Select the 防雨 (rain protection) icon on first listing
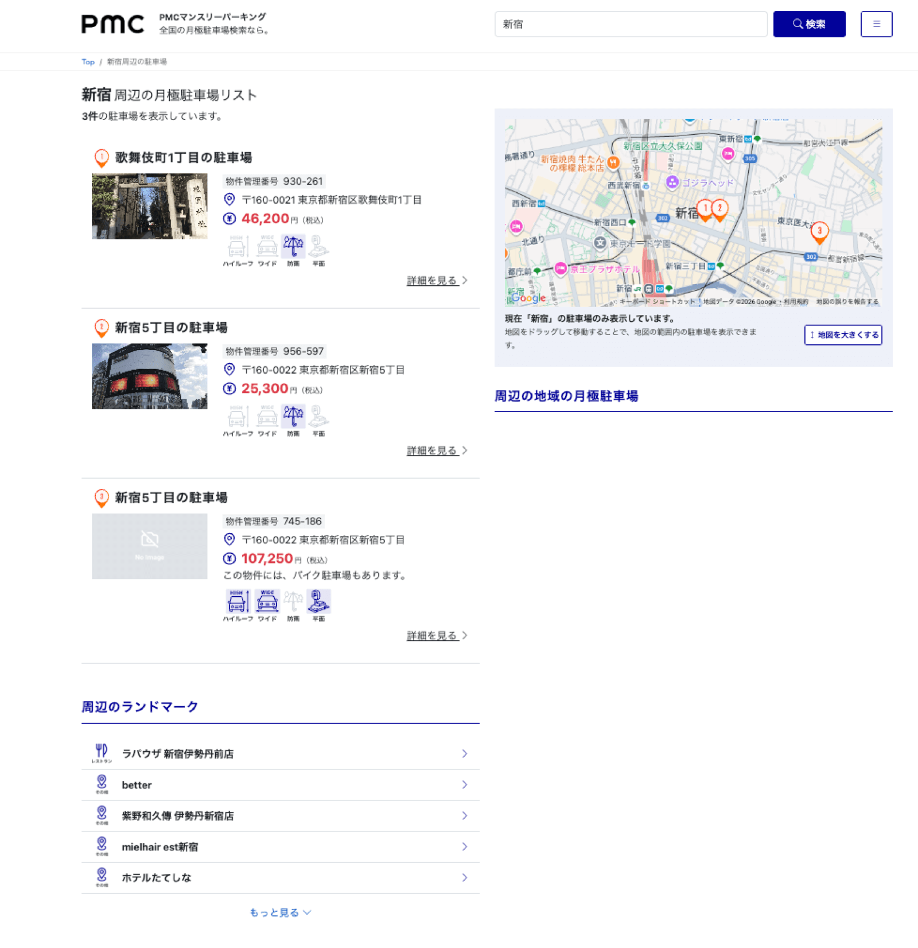The image size is (918, 948). (294, 247)
